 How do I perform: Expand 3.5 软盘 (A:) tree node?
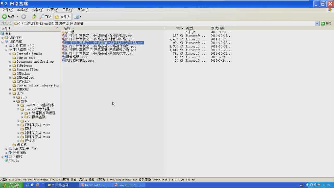pos(6,46)
